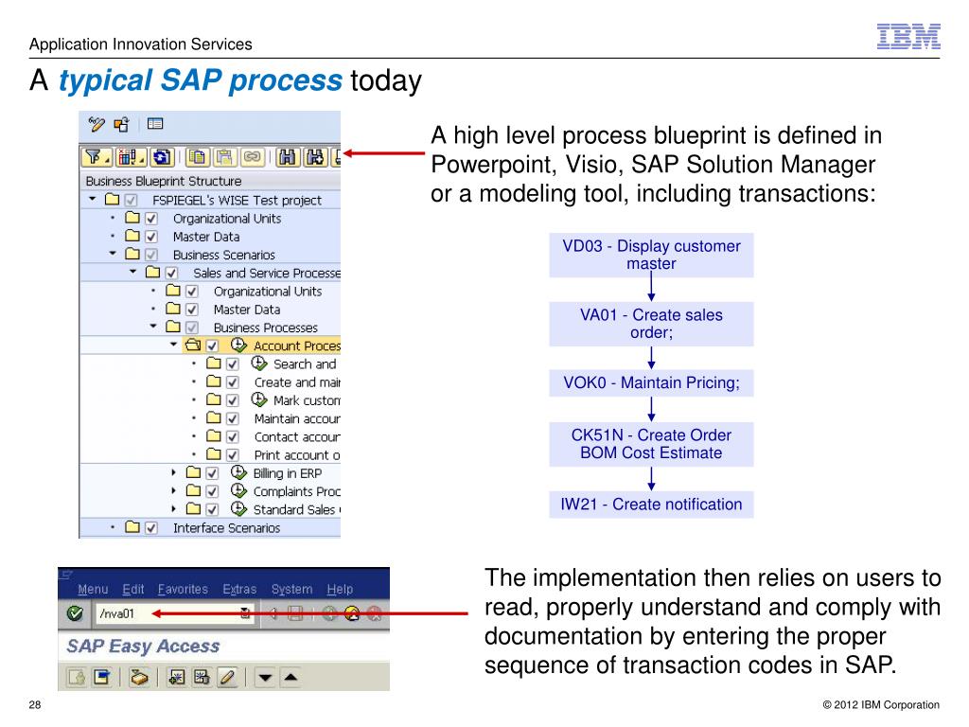Select the Business Blueprint Structure column header
The height and width of the screenshot is (727, 969).
210,181
